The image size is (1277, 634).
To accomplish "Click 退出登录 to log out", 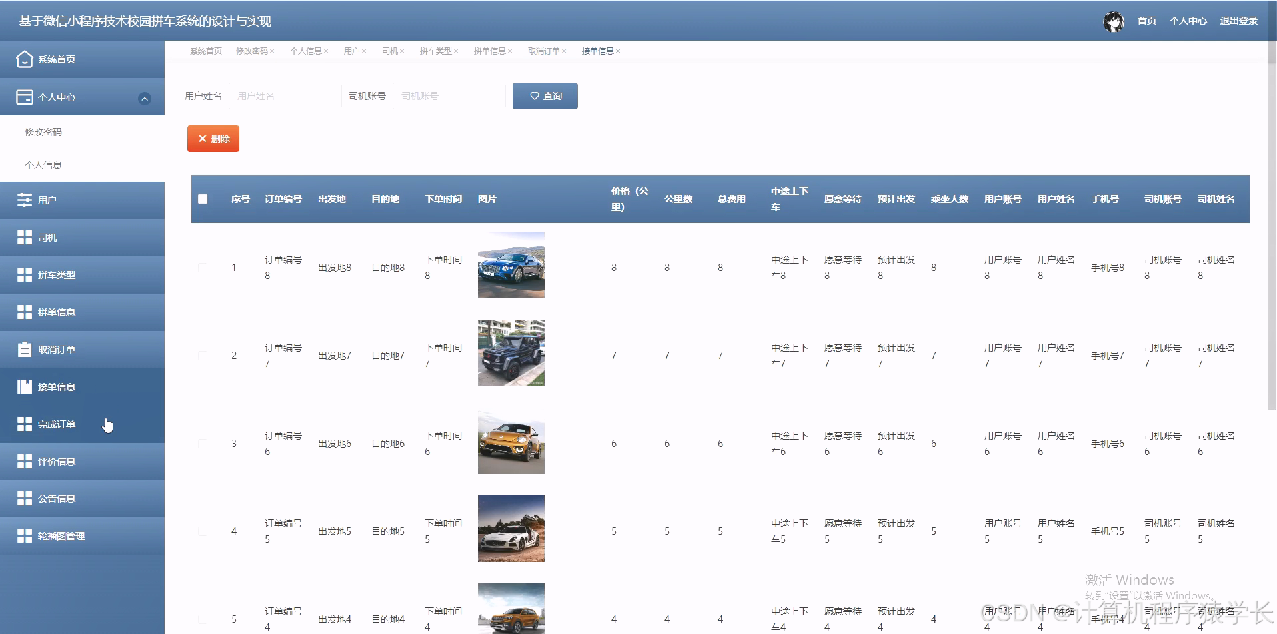I will (1238, 21).
